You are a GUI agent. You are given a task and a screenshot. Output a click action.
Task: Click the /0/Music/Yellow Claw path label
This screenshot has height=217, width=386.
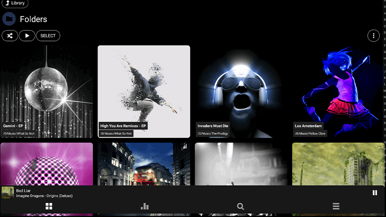310,133
